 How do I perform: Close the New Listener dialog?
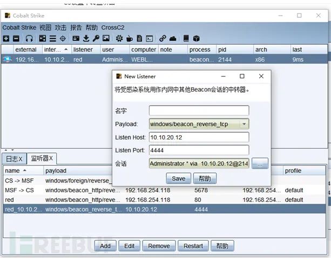(x=261, y=76)
